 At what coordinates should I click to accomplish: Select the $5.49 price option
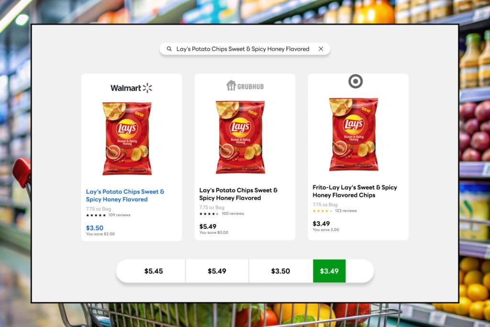pos(217,271)
